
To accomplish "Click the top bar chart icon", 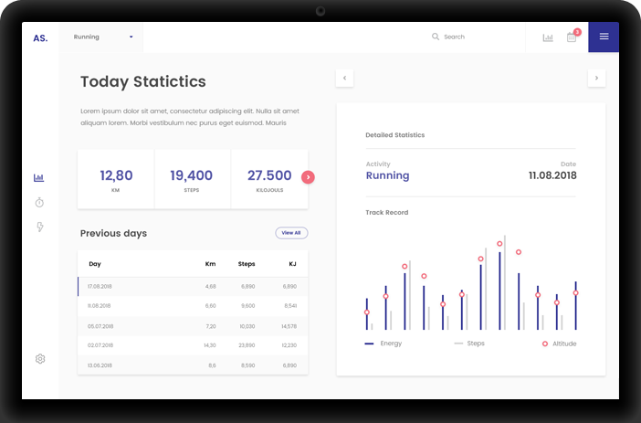I will tap(548, 37).
